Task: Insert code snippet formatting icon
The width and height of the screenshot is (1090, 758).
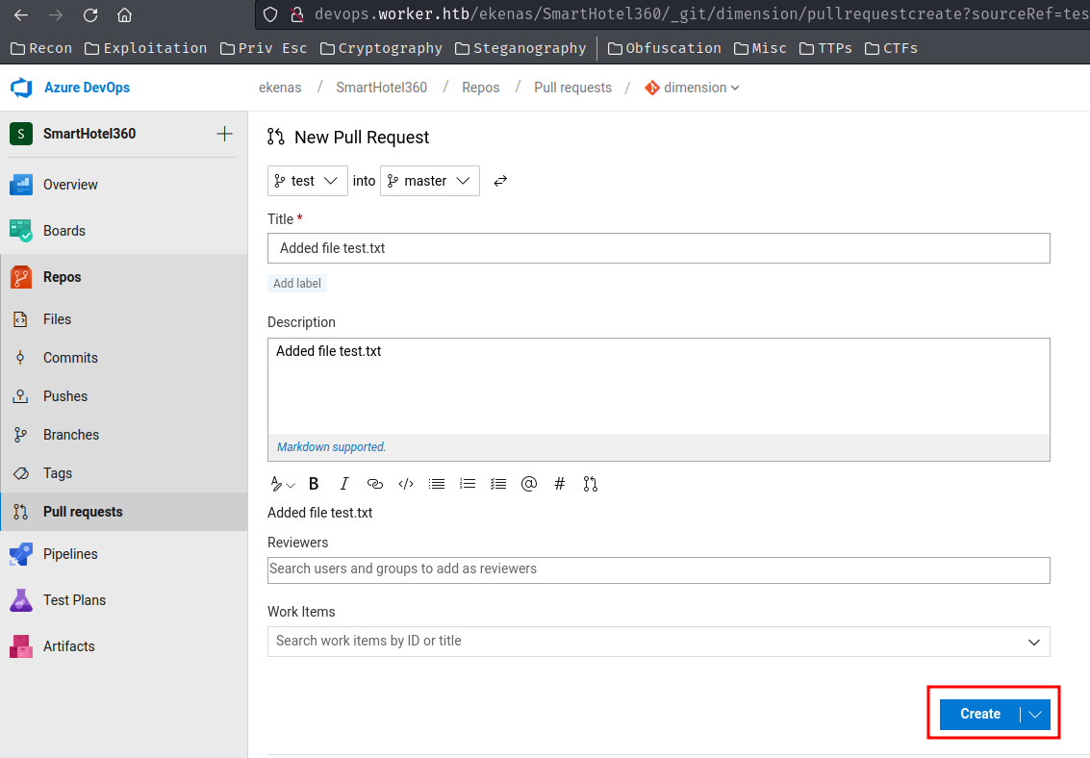Action: [406, 484]
